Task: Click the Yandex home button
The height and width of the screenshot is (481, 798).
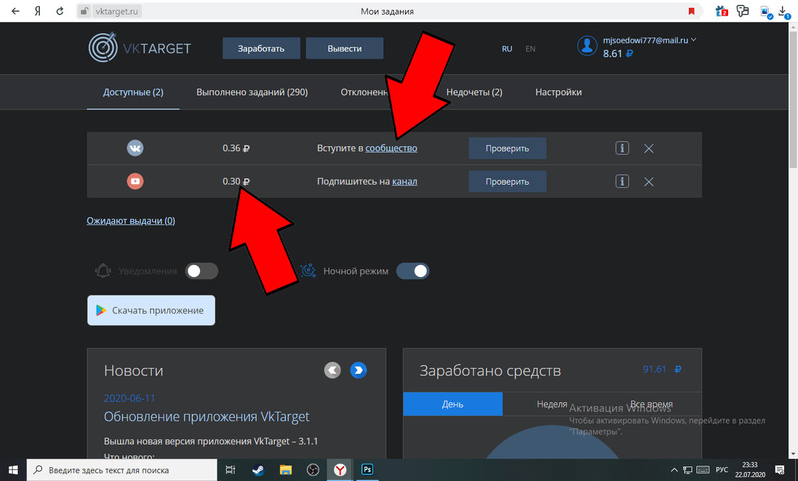Action: click(38, 11)
